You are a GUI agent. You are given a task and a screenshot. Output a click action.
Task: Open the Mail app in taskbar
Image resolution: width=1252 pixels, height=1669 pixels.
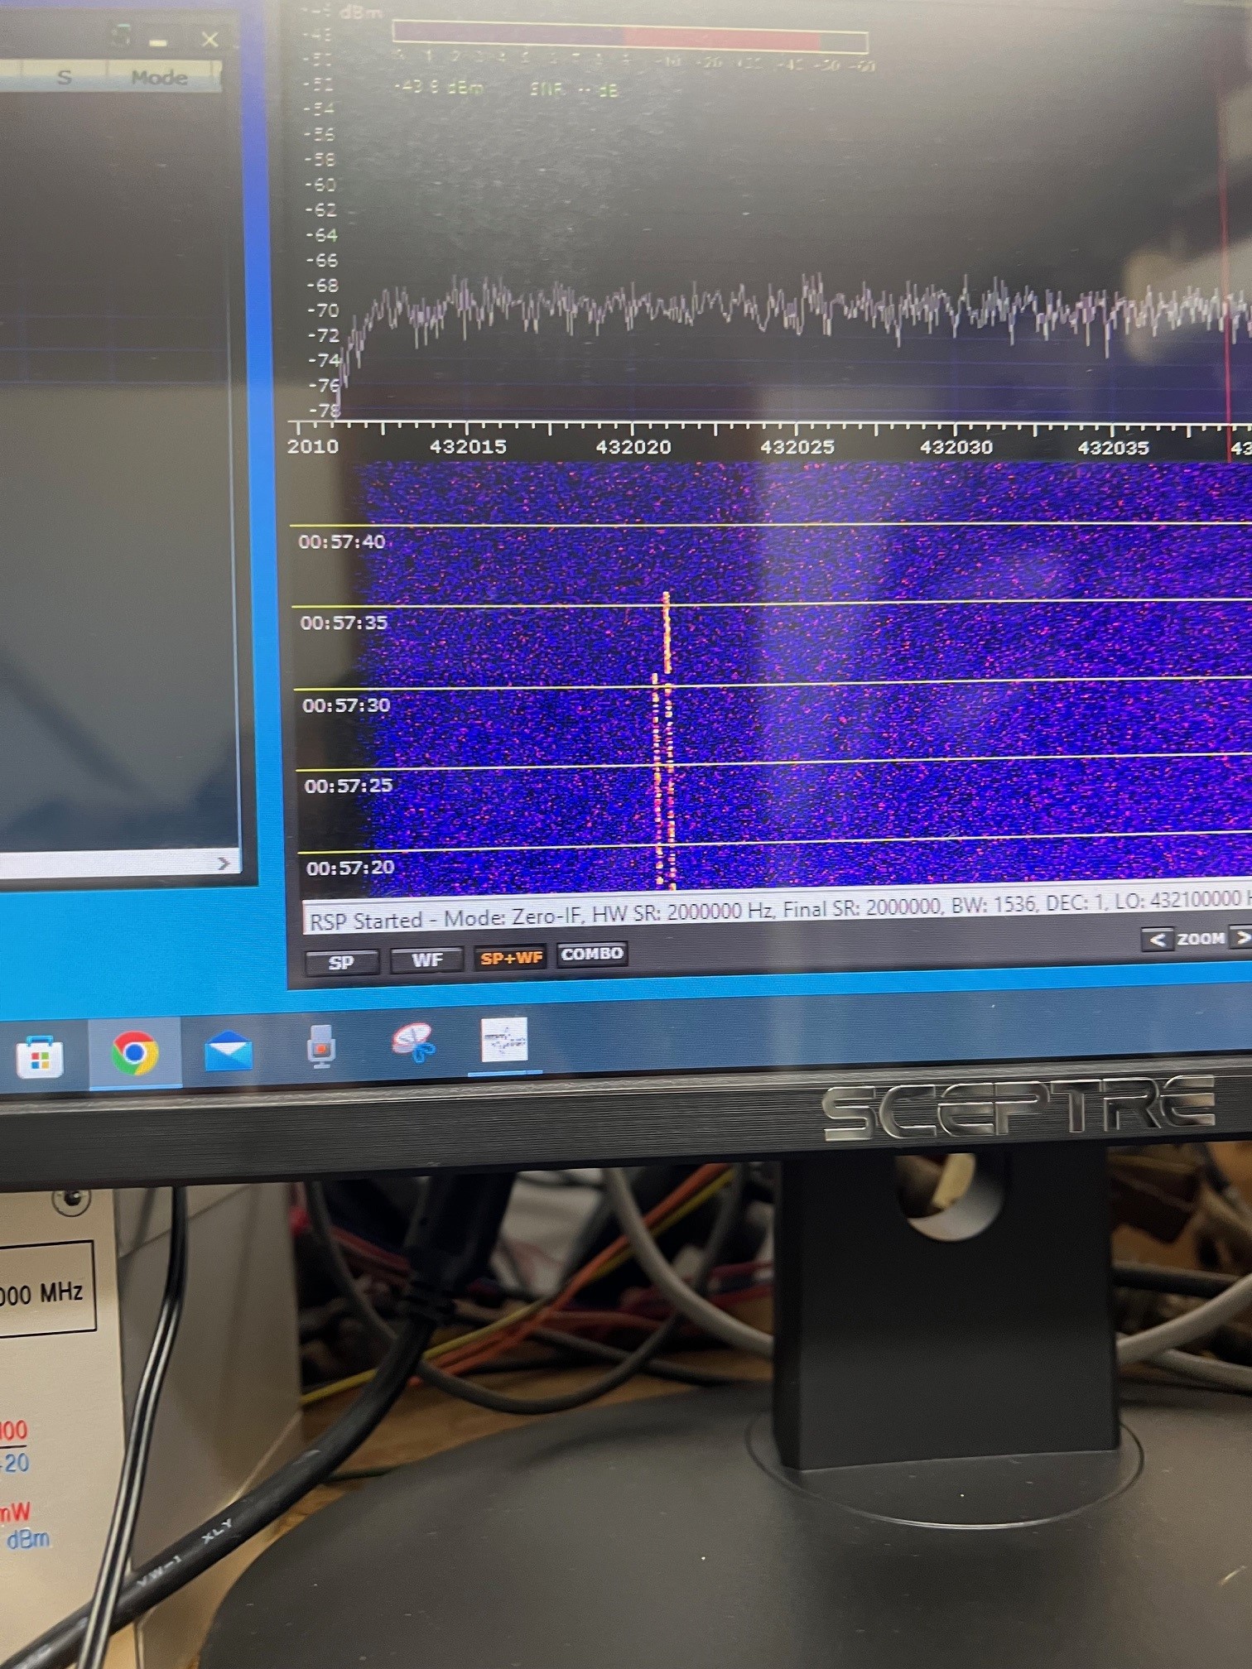229,1051
